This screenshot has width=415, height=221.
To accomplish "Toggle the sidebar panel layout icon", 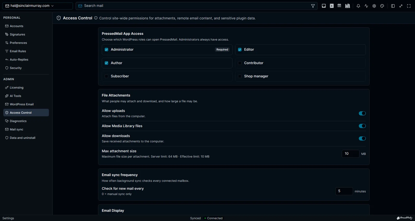I will coord(393,6).
